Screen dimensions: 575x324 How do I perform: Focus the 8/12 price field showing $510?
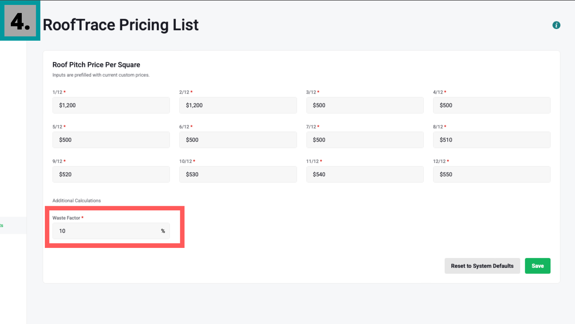(492, 140)
